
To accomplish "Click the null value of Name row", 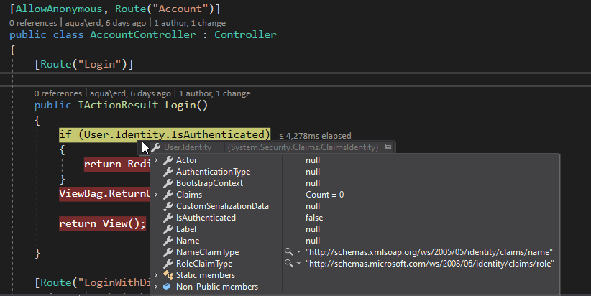I will pyautogui.click(x=313, y=241).
